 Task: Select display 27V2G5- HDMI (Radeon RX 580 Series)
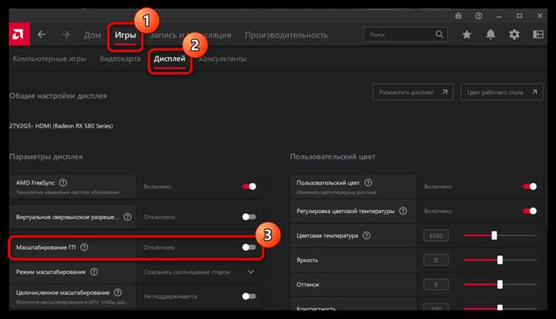(x=61, y=126)
